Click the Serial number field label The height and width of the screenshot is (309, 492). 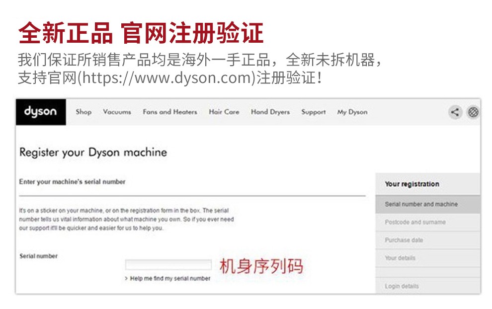click(x=39, y=256)
